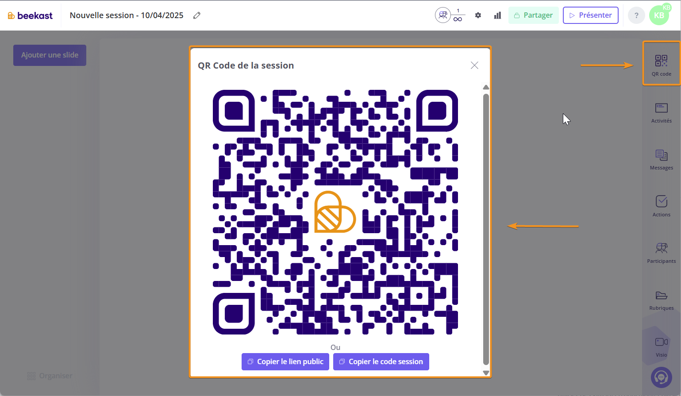The image size is (681, 396).
Task: Open the Participants sidebar panel
Action: coord(661,253)
